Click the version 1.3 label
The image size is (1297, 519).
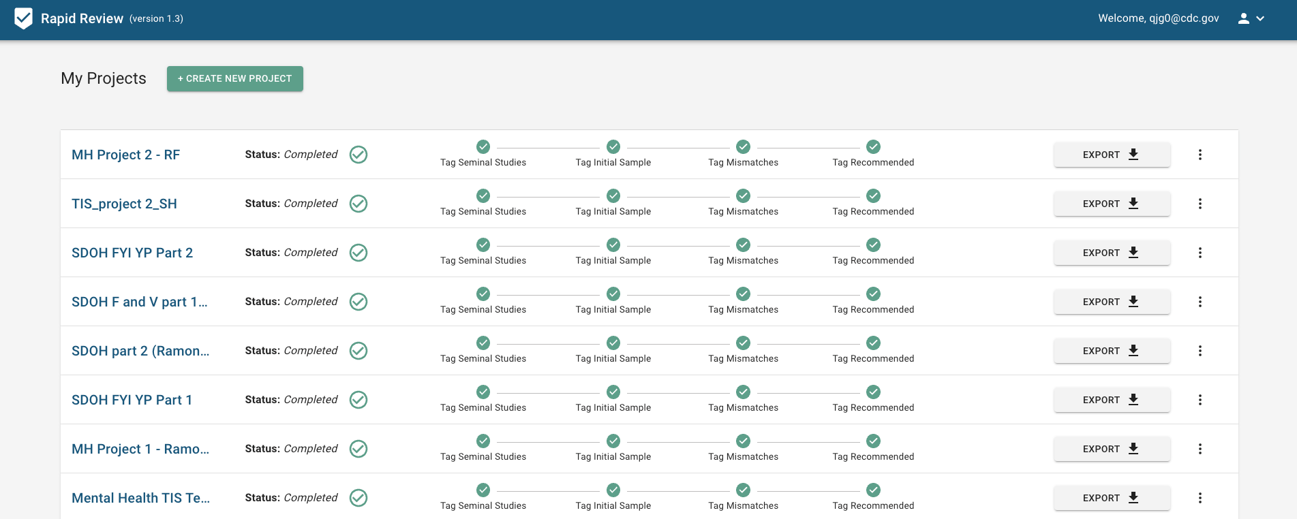[156, 18]
